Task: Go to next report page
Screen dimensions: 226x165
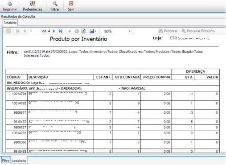Action: 54,31
